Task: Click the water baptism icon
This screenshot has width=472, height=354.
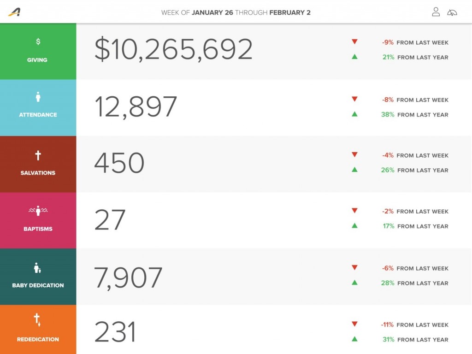Action: click(x=38, y=211)
